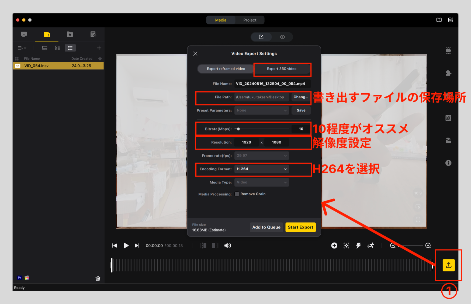Jump to the previous frame

coord(115,246)
